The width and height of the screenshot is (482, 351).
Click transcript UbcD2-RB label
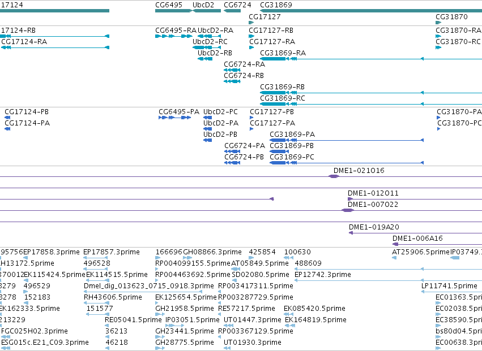[215, 53]
